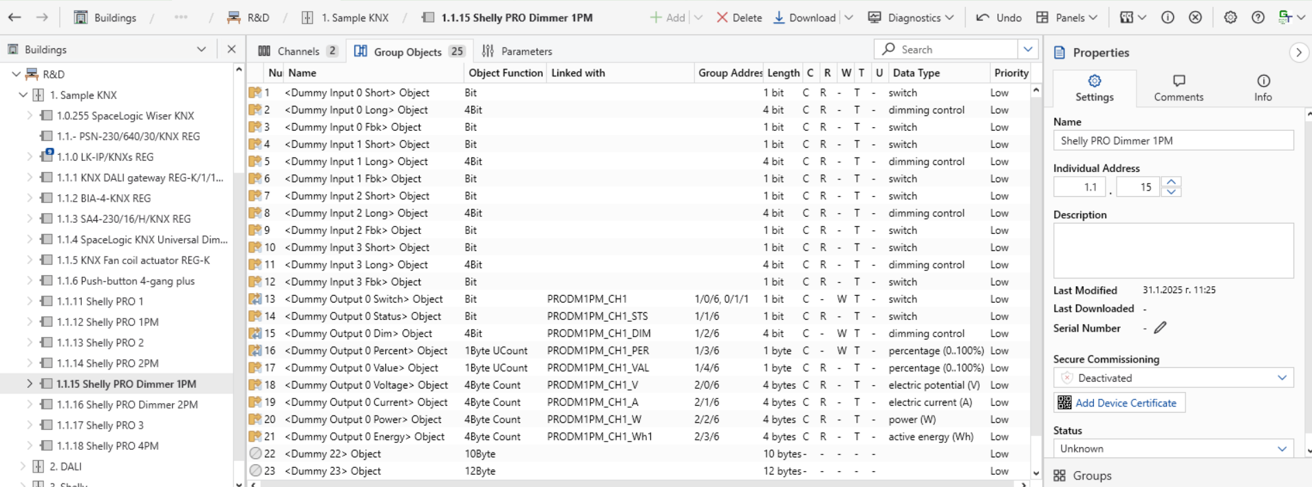Image resolution: width=1312 pixels, height=487 pixels.
Task: Click the Delete toolbar button
Action: [739, 17]
